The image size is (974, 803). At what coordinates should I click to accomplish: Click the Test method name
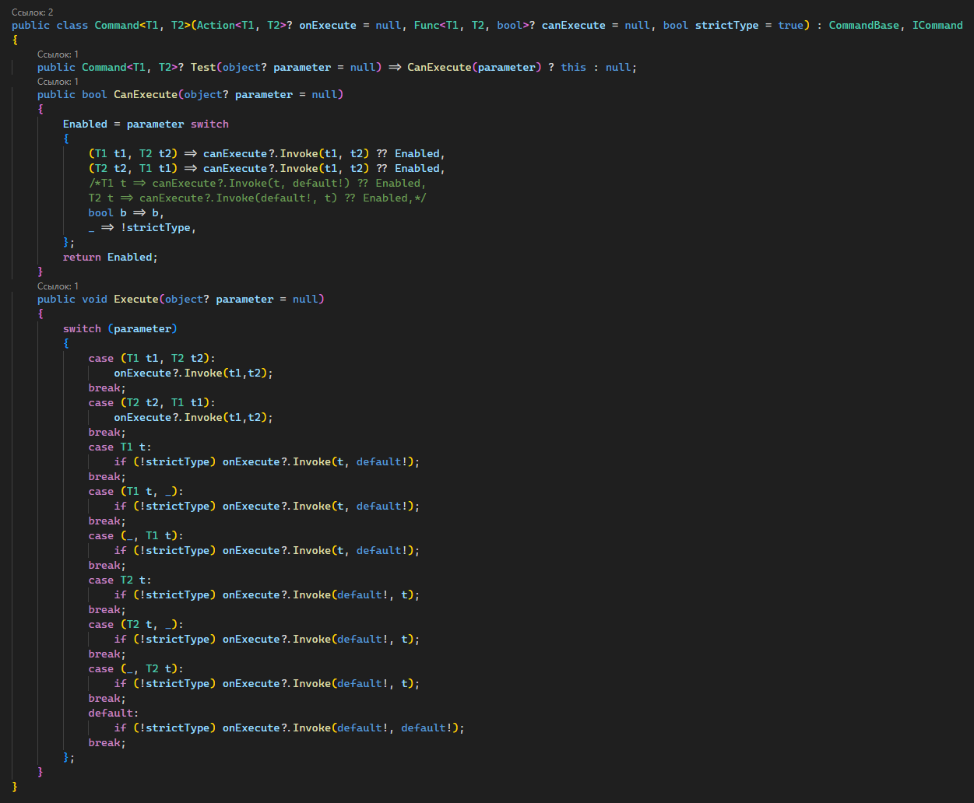pyautogui.click(x=203, y=67)
